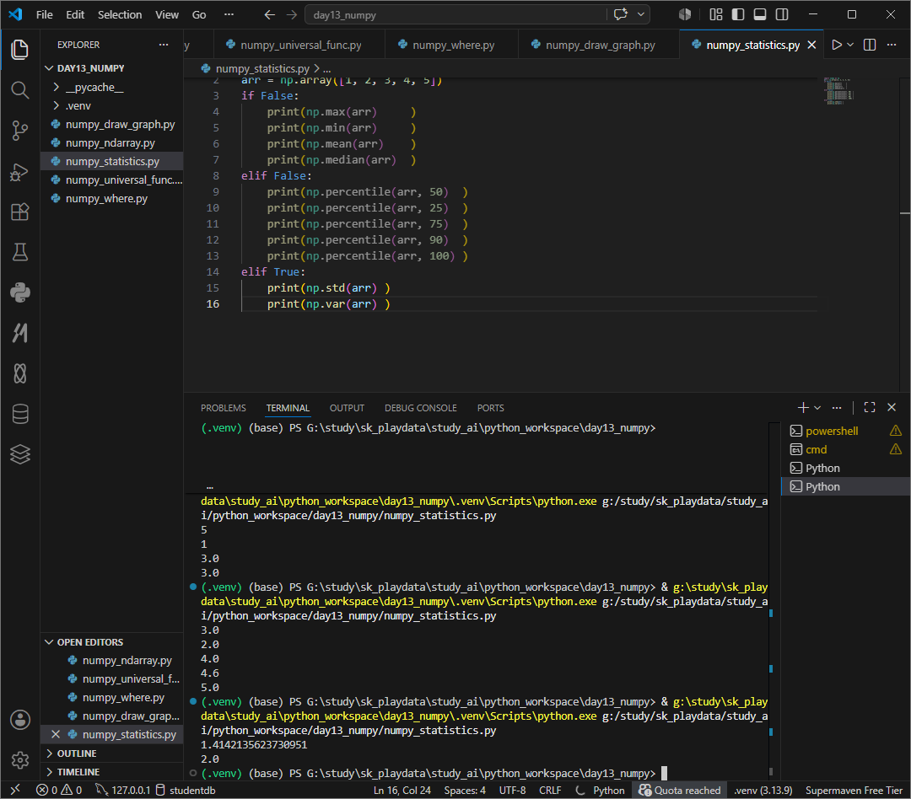Switch to numpy_where.py editor tab

[452, 45]
